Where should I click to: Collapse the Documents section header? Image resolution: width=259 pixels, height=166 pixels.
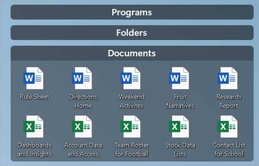pos(132,53)
